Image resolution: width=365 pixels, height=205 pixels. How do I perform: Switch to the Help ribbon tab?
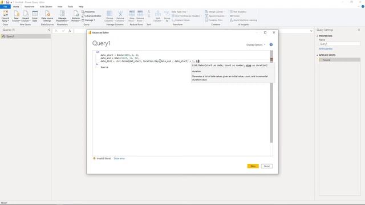[81, 6]
